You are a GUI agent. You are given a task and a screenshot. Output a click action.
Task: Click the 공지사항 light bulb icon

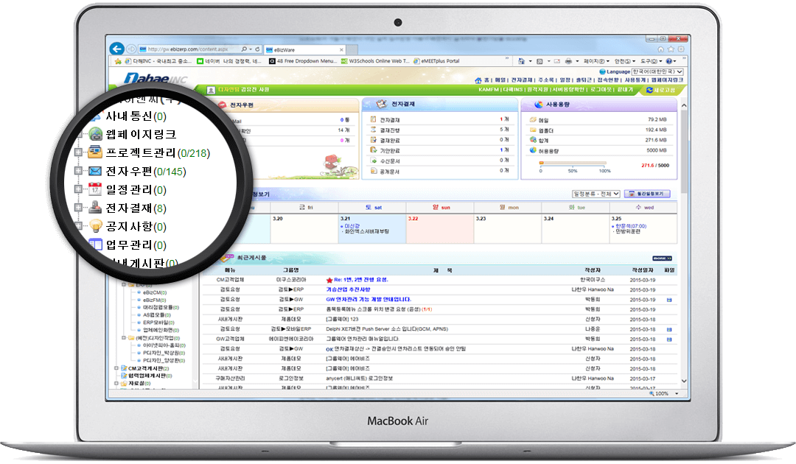[x=96, y=227]
